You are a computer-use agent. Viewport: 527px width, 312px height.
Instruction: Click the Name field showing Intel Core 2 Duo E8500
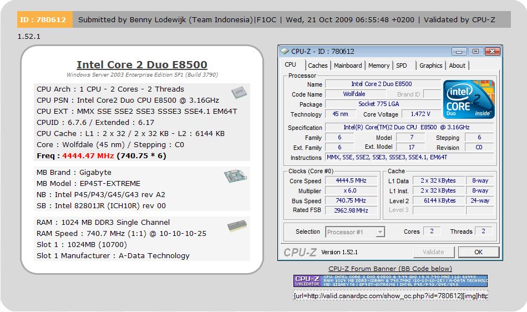coord(383,84)
